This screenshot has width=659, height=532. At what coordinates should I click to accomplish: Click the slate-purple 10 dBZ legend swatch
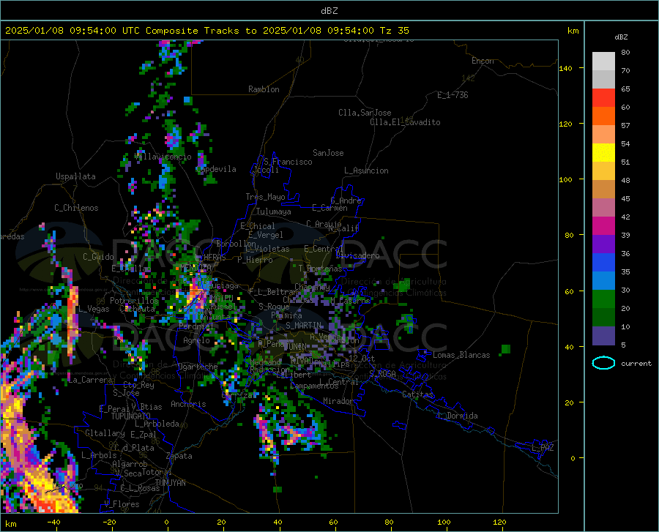coord(603,335)
